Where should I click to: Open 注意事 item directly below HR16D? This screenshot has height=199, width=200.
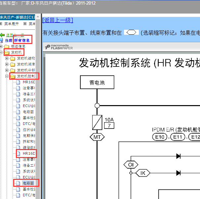(29, 159)
